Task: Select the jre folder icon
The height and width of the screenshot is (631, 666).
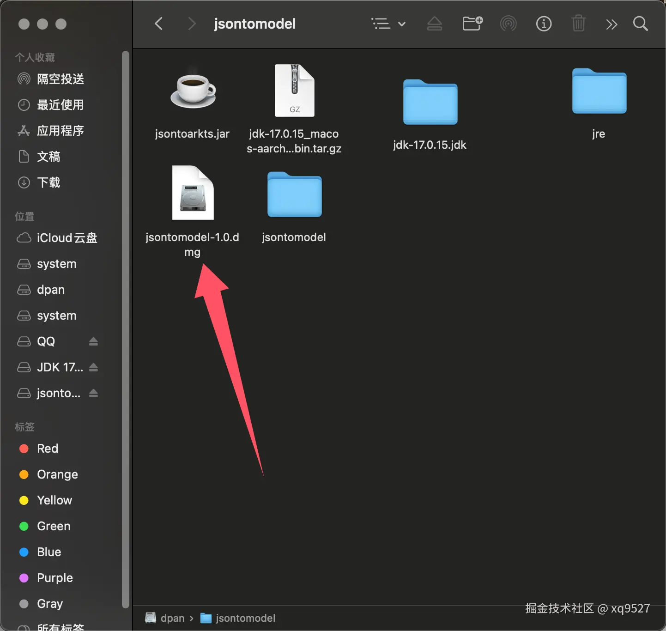Action: pyautogui.click(x=599, y=91)
